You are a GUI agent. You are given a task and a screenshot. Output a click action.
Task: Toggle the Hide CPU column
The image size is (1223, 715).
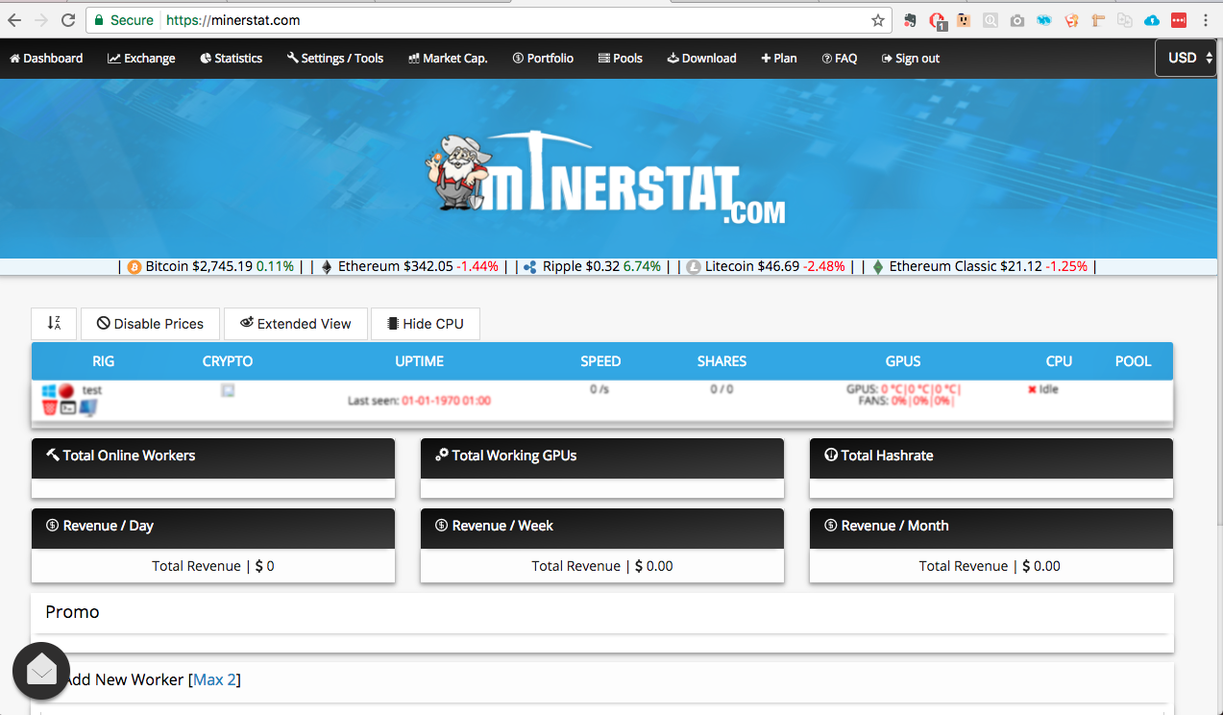point(425,324)
